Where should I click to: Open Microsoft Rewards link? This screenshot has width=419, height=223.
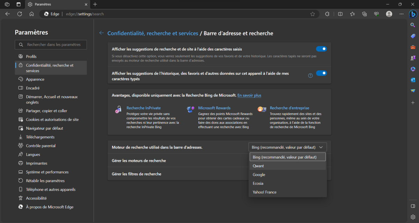point(214,108)
